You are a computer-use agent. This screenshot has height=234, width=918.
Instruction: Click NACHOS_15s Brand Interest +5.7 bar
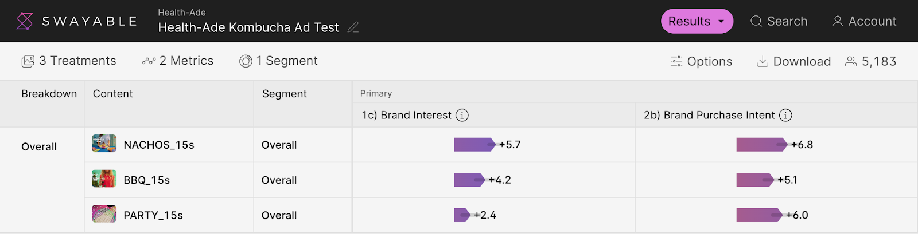(474, 145)
